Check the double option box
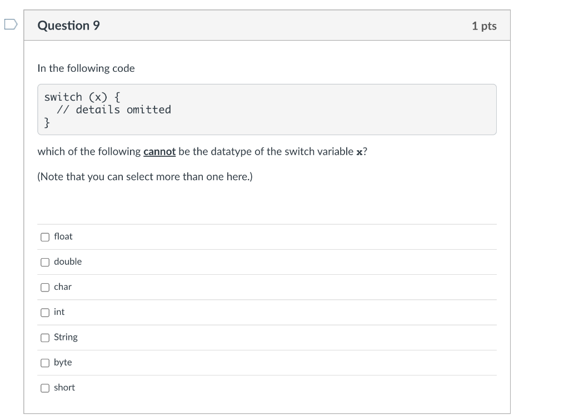The height and width of the screenshot is (420, 569). 45,262
